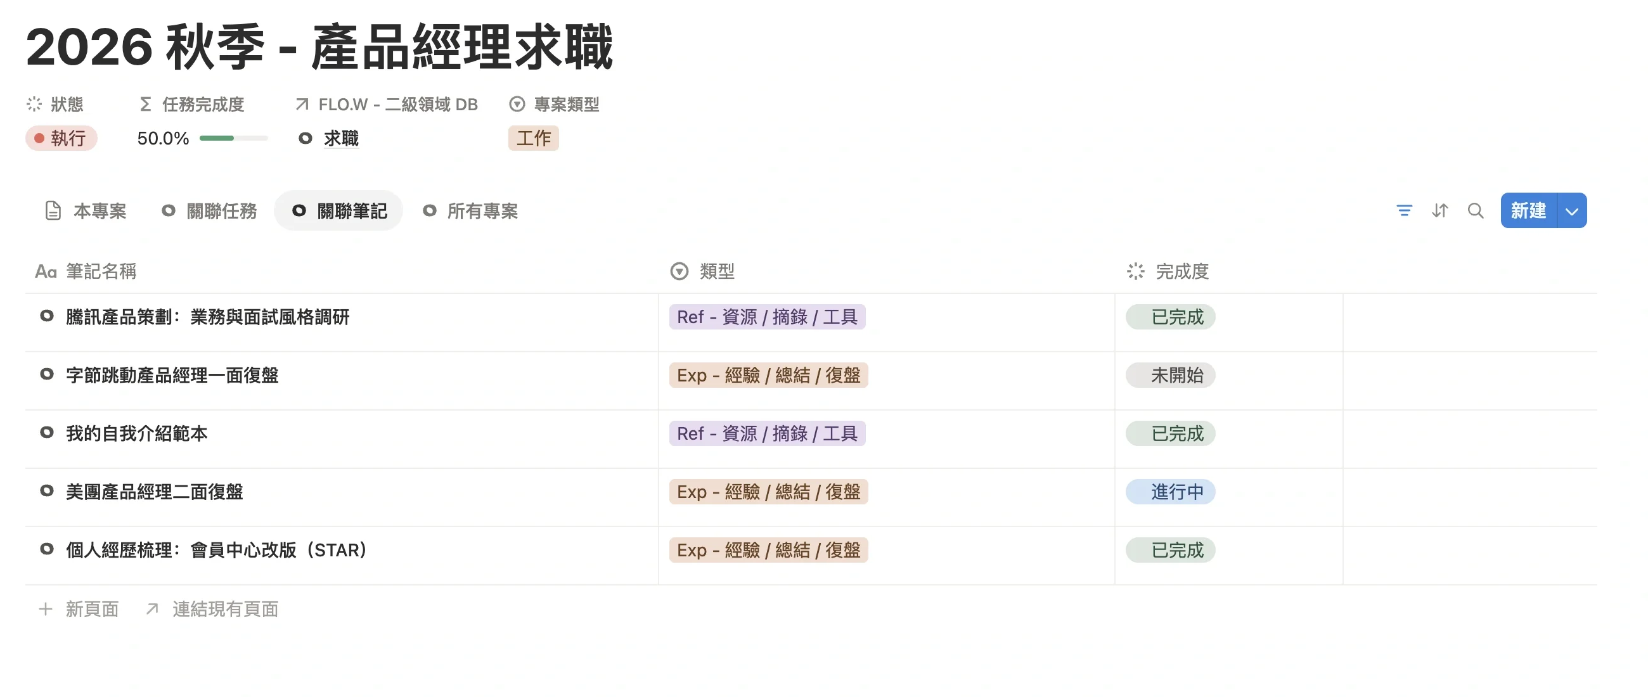This screenshot has width=1648, height=697.
Task: Click the 已完成 status for 我的自我介紹範本 row
Action: point(1170,433)
